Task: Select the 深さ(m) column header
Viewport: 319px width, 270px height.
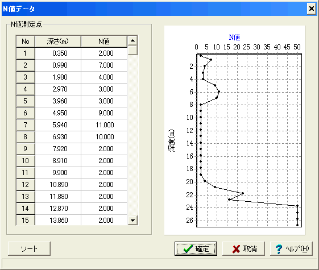Action: pos(58,41)
